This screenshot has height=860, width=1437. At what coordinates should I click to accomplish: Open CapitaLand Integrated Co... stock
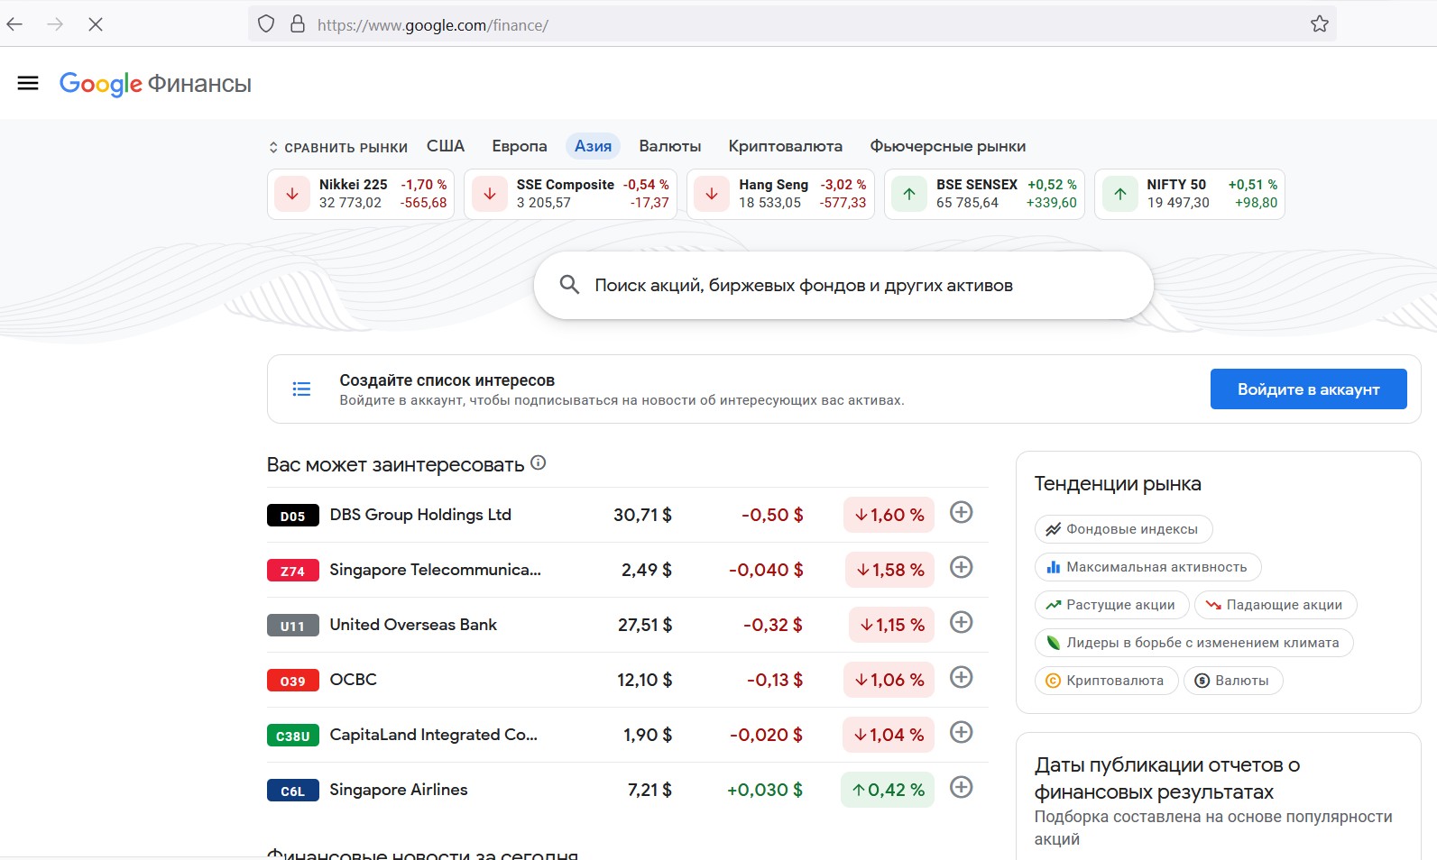click(x=627, y=735)
